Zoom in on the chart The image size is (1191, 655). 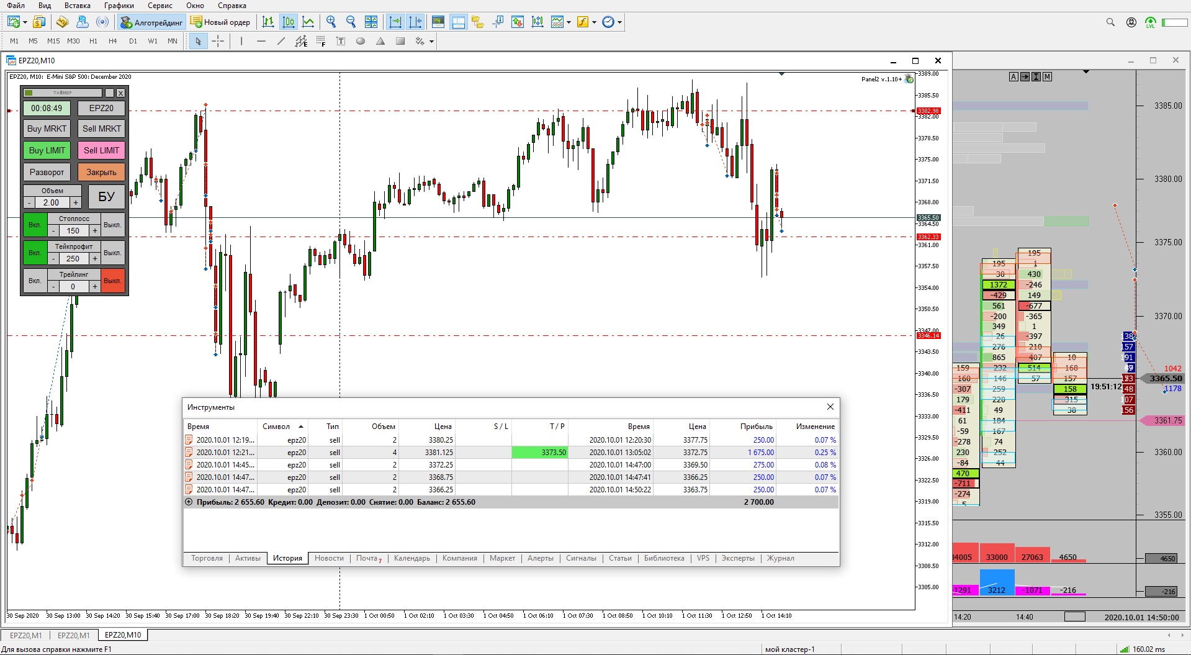click(331, 22)
